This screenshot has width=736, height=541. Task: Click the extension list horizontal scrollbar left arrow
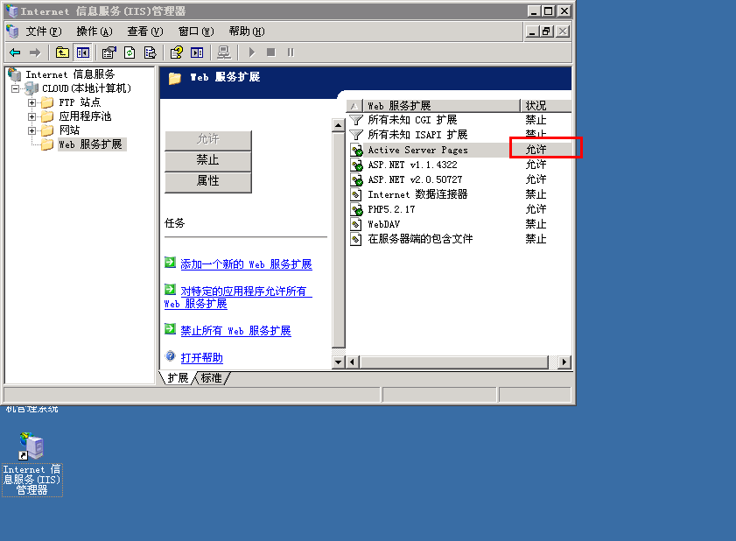tap(353, 362)
